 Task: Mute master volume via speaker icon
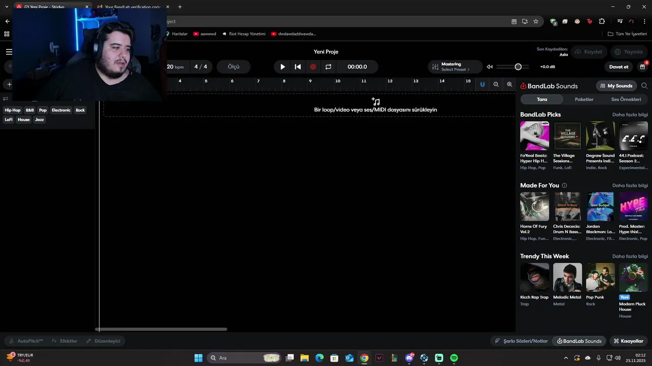point(490,67)
